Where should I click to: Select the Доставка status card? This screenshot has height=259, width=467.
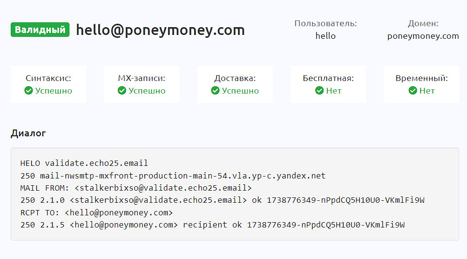coord(235,84)
